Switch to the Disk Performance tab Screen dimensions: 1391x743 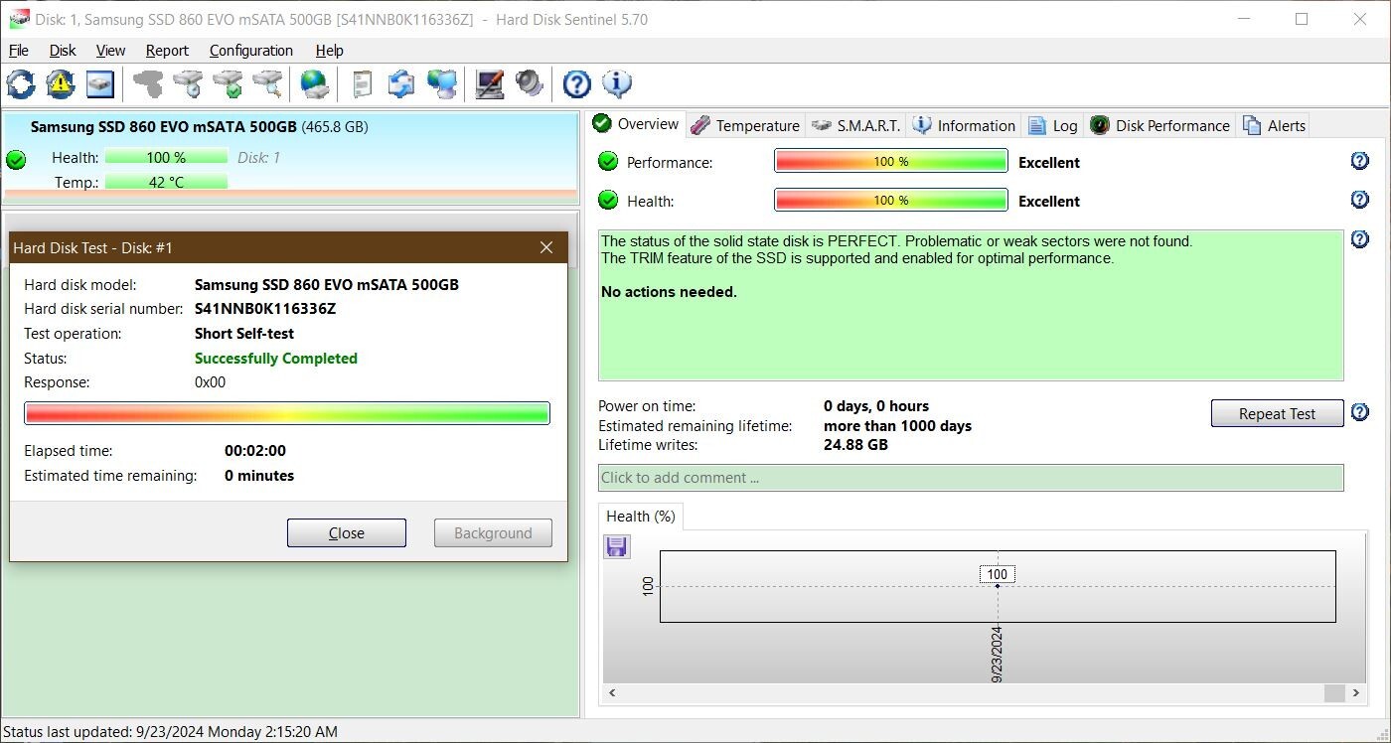click(x=1160, y=125)
